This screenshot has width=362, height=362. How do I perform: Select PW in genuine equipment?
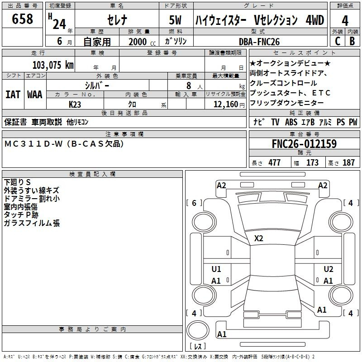pos(353,122)
